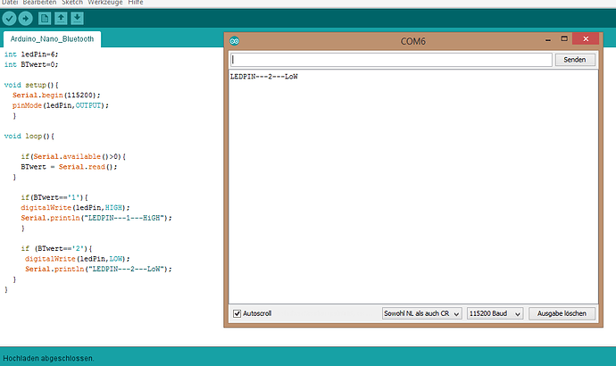Screen dimensions: 616x366
Task: Toggle the Autoscroll checkbox
Action: (237, 313)
